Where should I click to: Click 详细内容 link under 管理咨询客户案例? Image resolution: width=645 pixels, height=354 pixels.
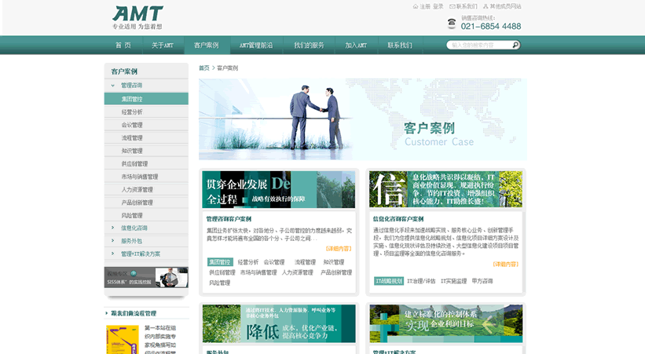tap(339, 248)
